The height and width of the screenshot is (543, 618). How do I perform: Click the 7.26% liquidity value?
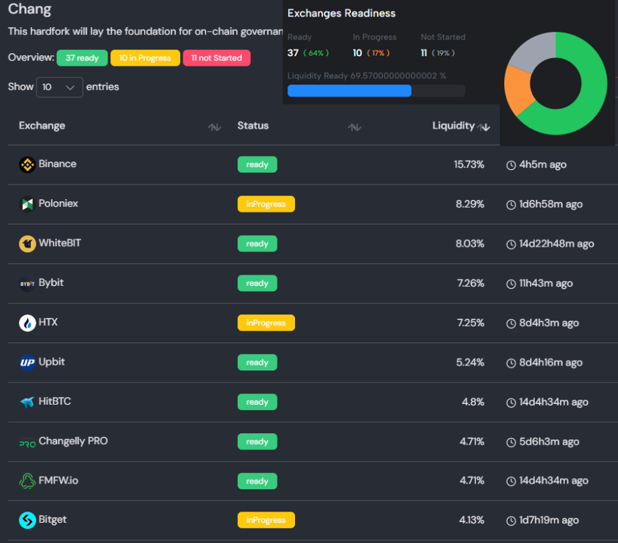pyautogui.click(x=470, y=283)
